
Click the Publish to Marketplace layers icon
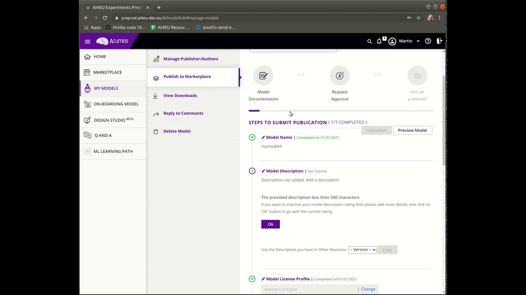click(156, 78)
